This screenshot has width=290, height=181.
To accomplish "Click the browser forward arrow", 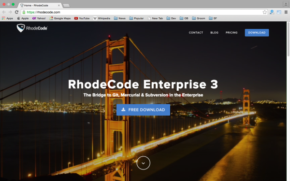I will (x=10, y=12).
